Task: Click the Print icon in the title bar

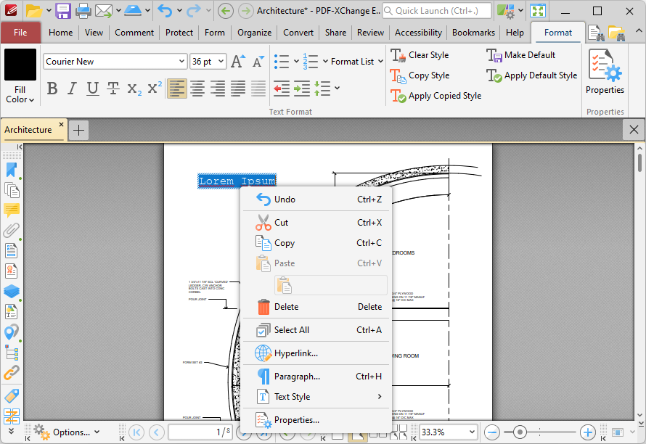Action: [83, 11]
